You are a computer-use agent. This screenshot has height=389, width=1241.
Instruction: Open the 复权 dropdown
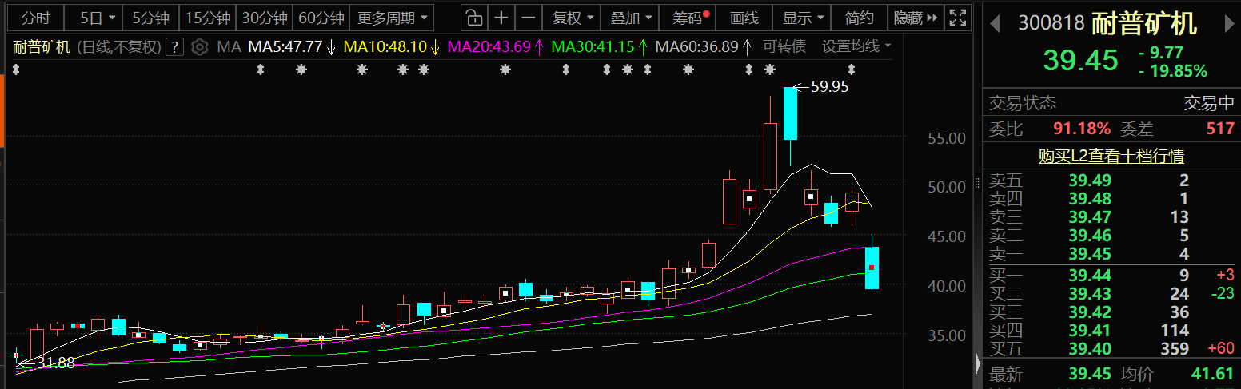pos(573,18)
